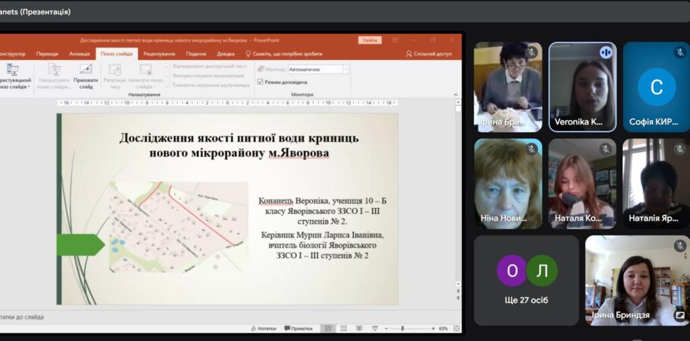Adjust the zoom slider in status bar
Image resolution: width=690 pixels, height=341 pixels.
pos(403,328)
